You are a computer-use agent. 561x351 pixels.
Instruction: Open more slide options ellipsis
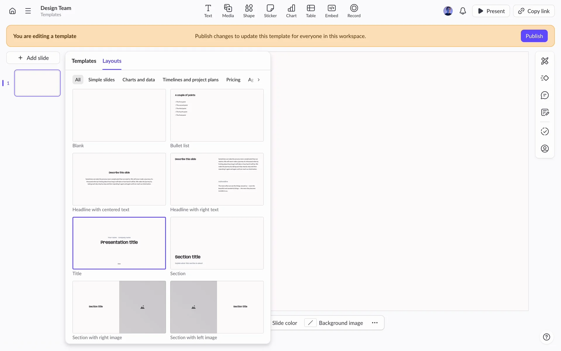pyautogui.click(x=375, y=323)
